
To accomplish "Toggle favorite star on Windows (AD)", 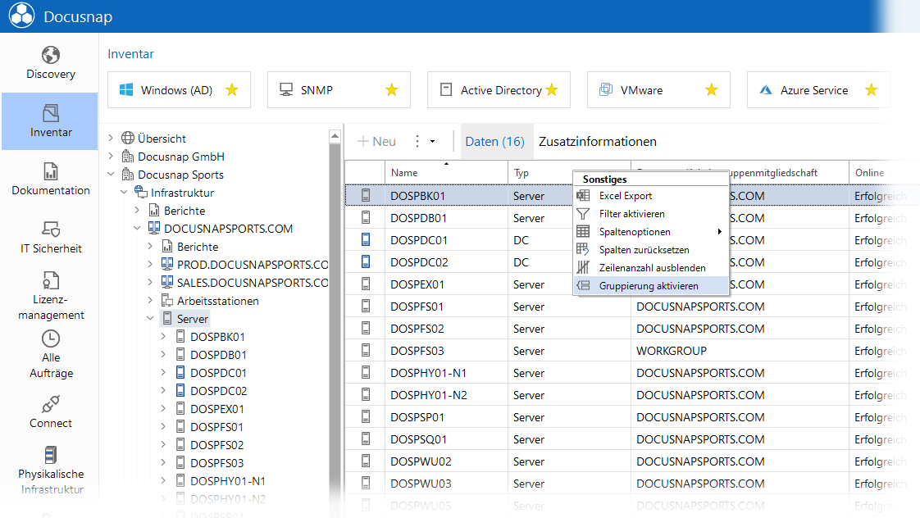I will click(232, 90).
